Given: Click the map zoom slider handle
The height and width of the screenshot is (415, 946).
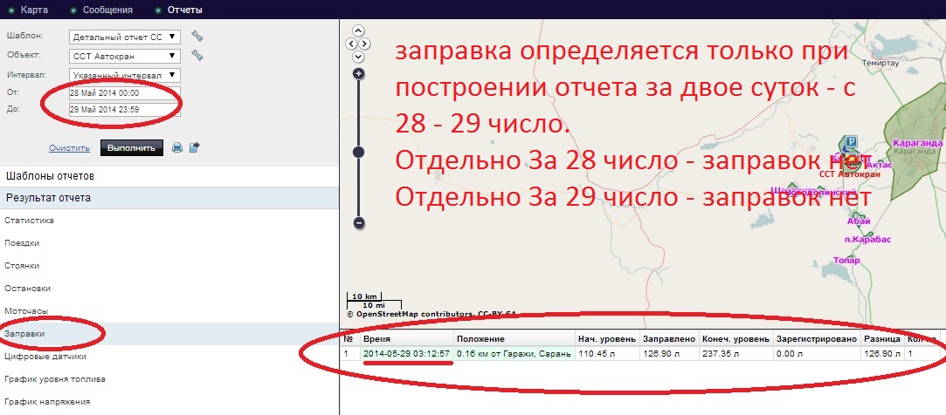Looking at the screenshot, I should tap(358, 152).
